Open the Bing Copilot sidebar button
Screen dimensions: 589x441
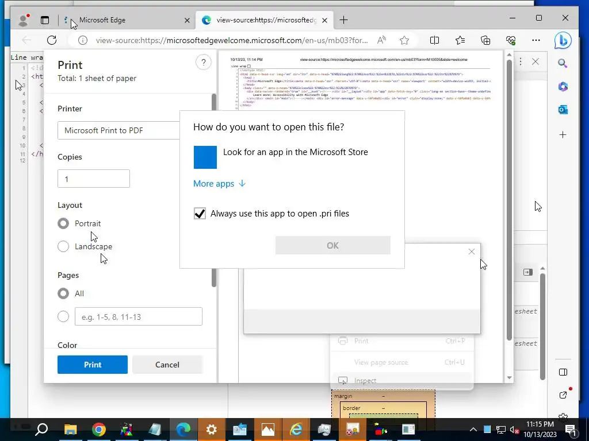click(x=563, y=41)
